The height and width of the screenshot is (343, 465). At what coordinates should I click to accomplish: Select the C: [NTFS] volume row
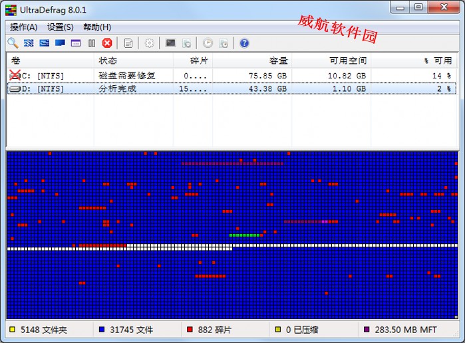[232, 76]
